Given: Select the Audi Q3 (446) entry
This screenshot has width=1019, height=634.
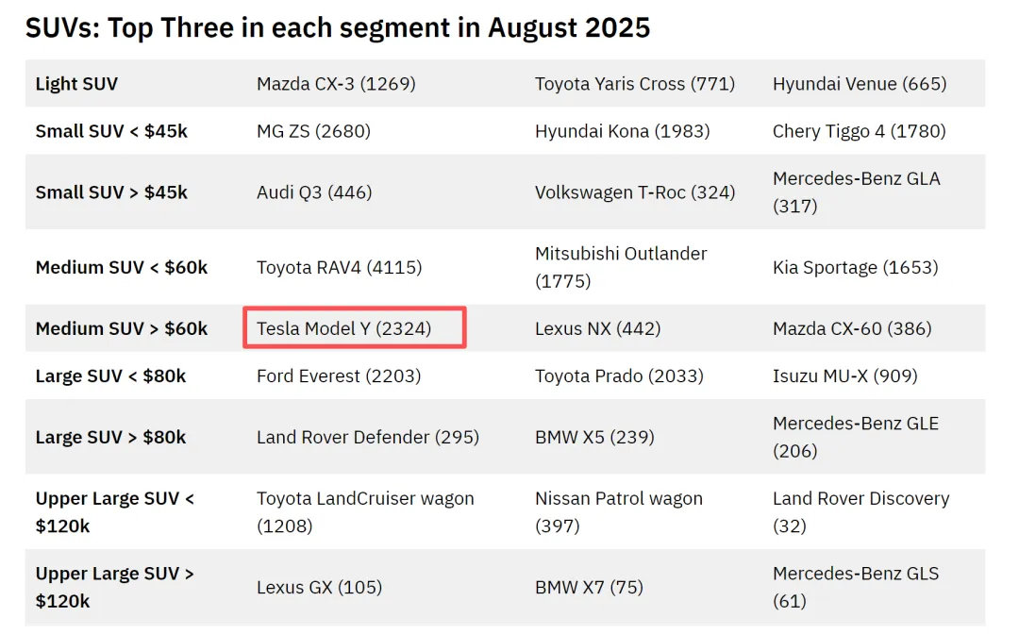Looking at the screenshot, I should (x=314, y=192).
